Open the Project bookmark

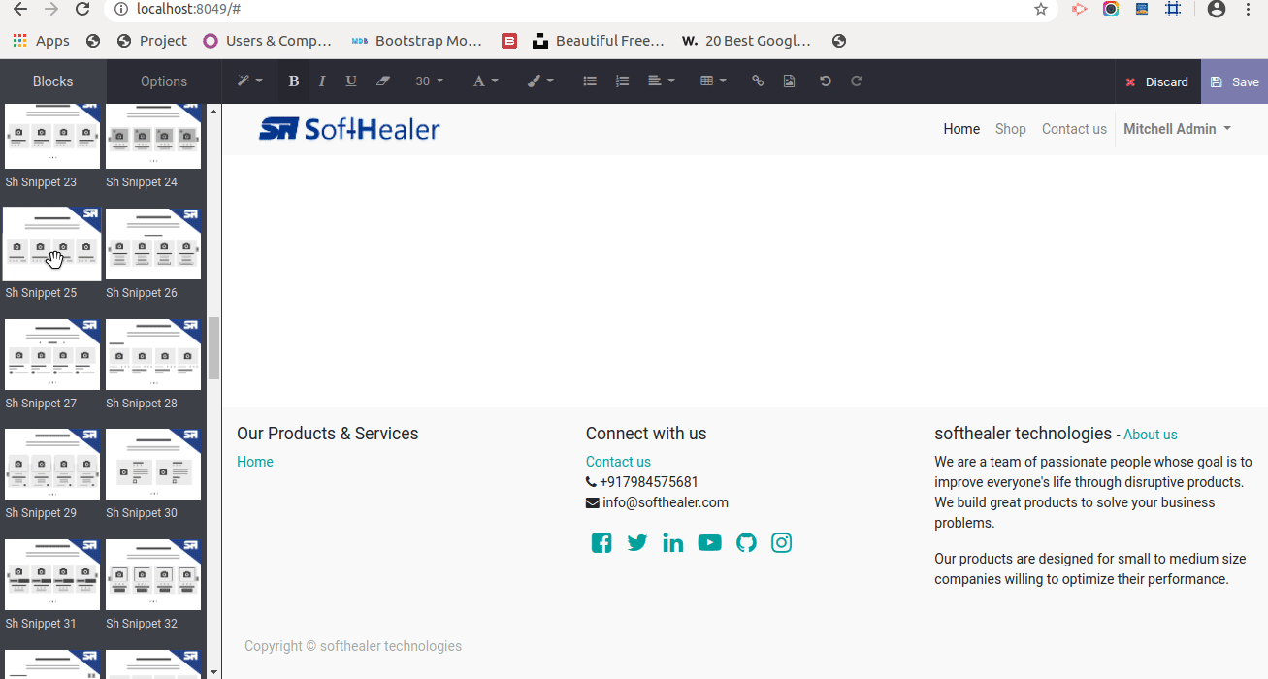tap(151, 41)
